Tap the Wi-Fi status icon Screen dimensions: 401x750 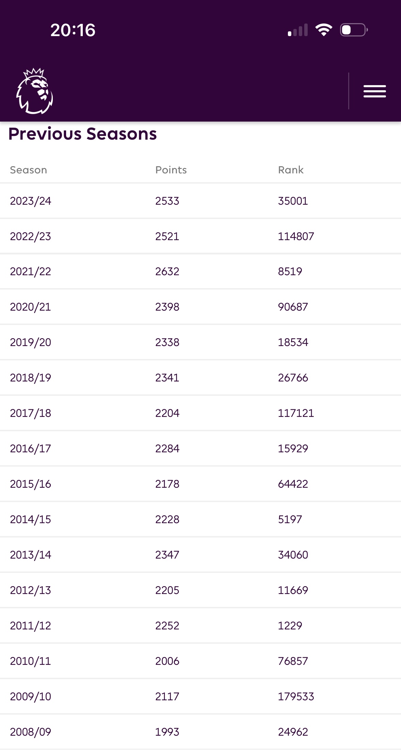point(324,30)
